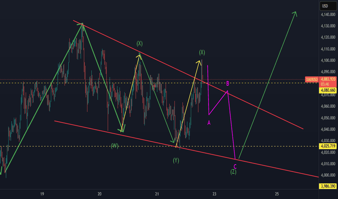Viewport: 338px width, 199px height.
Task: Click the USD currency selector
Action: tap(328, 6)
